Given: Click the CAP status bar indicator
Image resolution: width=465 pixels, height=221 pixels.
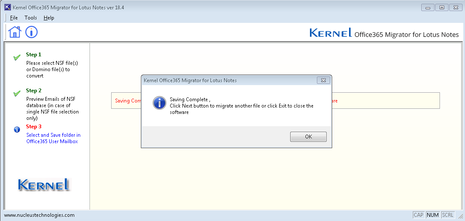Looking at the screenshot, I should 418,215.
